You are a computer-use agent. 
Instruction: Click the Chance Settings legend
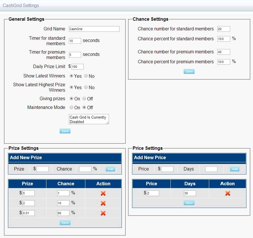[151, 19]
